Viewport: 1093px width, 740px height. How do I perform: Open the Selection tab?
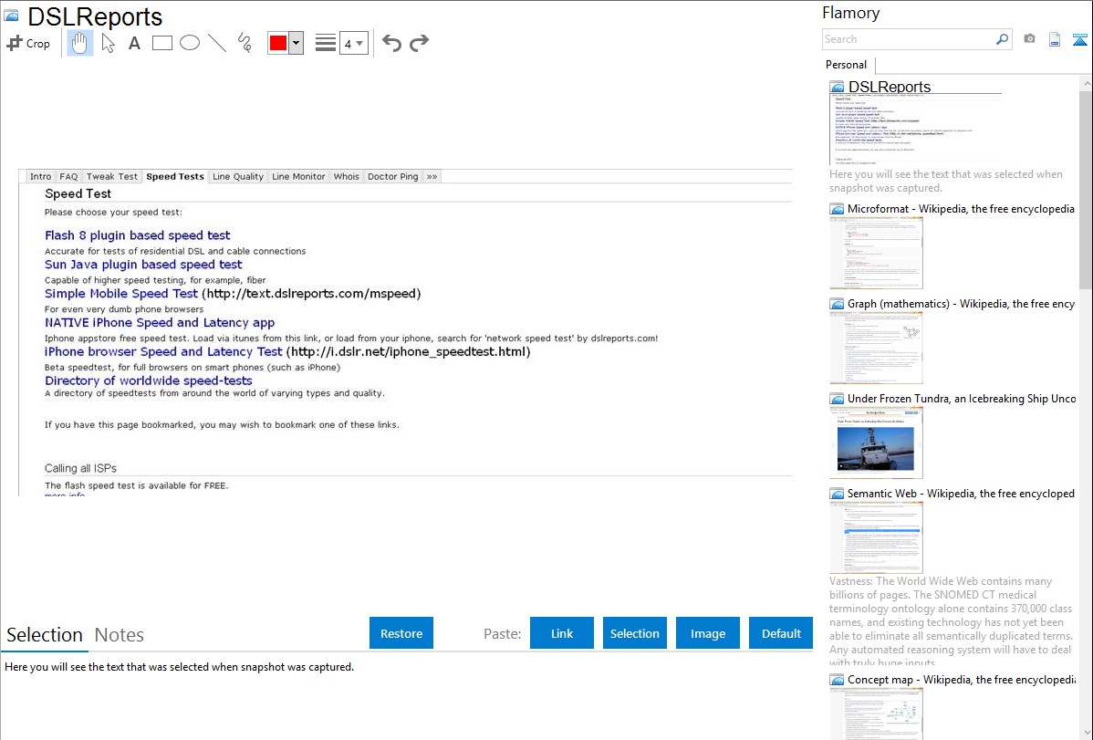click(45, 635)
